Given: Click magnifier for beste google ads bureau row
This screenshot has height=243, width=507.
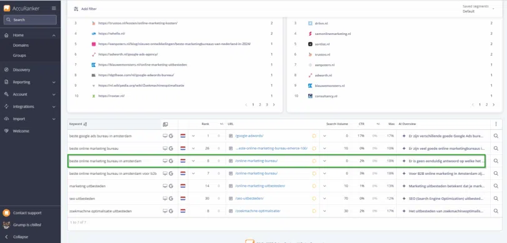Looking at the screenshot, I should click(x=496, y=136).
